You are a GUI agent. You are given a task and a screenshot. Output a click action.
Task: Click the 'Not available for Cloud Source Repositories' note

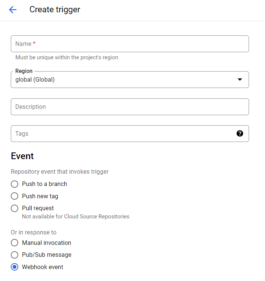tap(76, 217)
